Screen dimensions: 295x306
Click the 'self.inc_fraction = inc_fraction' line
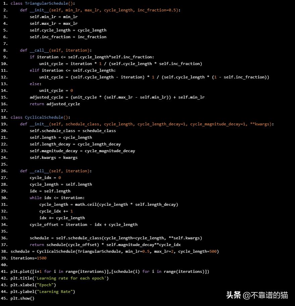click(x=68, y=37)
